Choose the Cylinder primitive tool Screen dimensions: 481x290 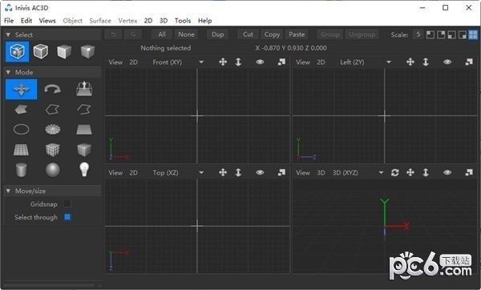click(x=21, y=170)
